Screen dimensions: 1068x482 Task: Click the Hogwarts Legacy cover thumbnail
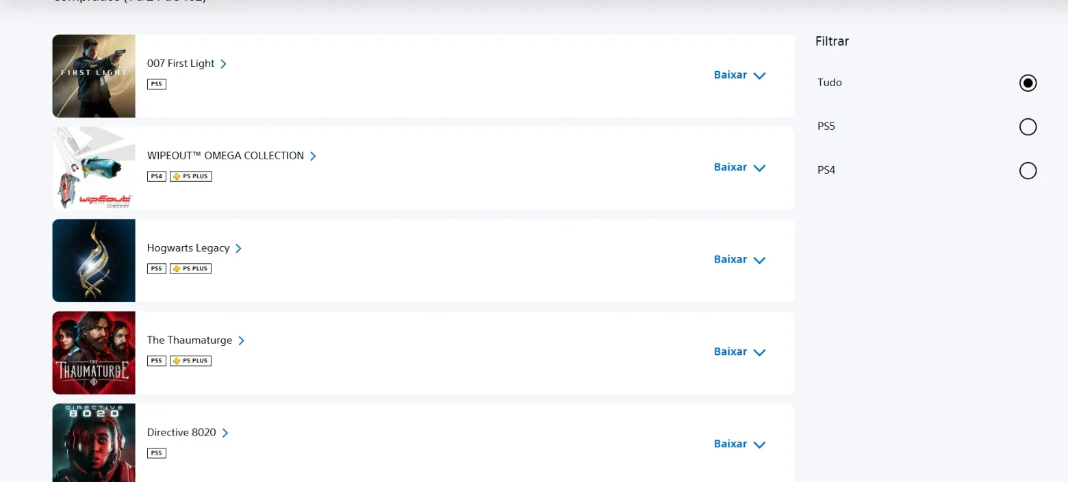[94, 260]
